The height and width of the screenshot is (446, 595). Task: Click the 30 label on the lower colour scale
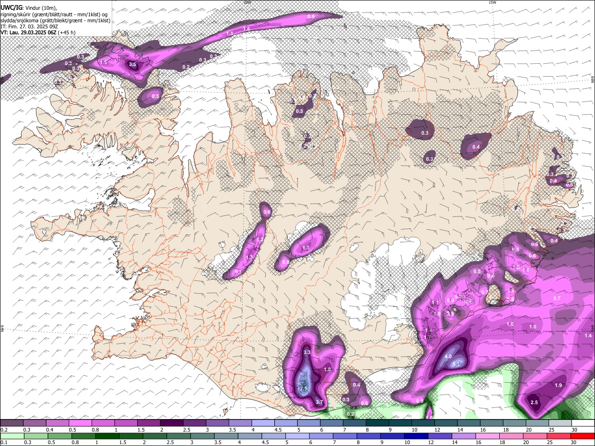[574, 442]
